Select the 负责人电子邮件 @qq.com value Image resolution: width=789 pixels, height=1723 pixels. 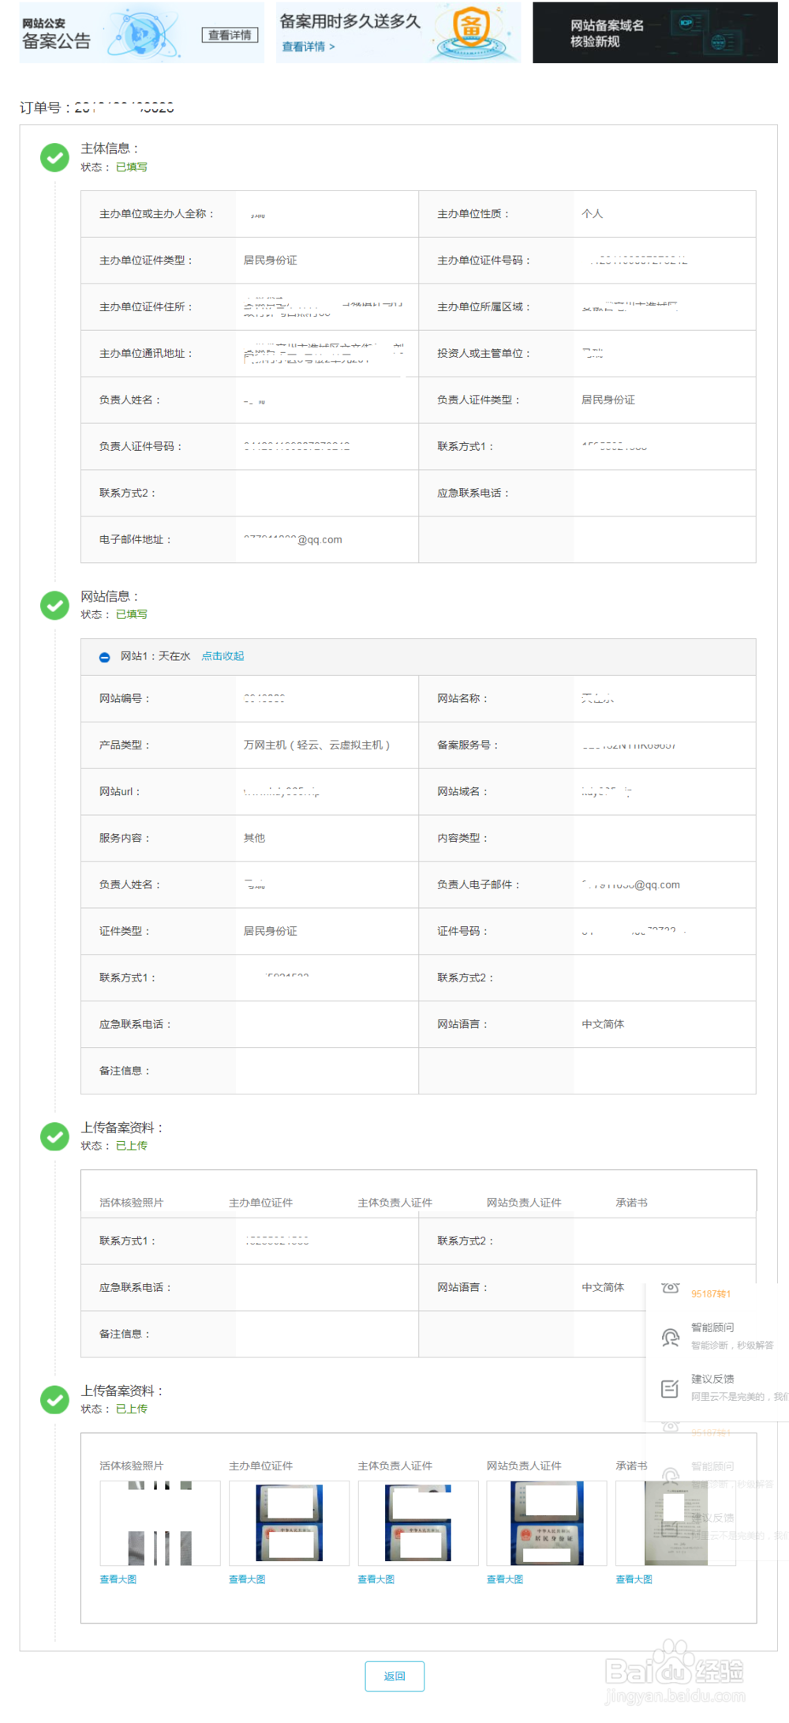tap(630, 885)
